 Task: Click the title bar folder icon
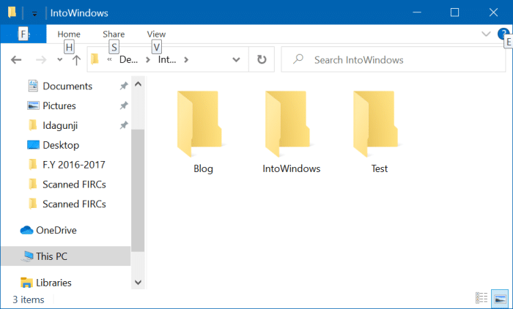(x=12, y=12)
